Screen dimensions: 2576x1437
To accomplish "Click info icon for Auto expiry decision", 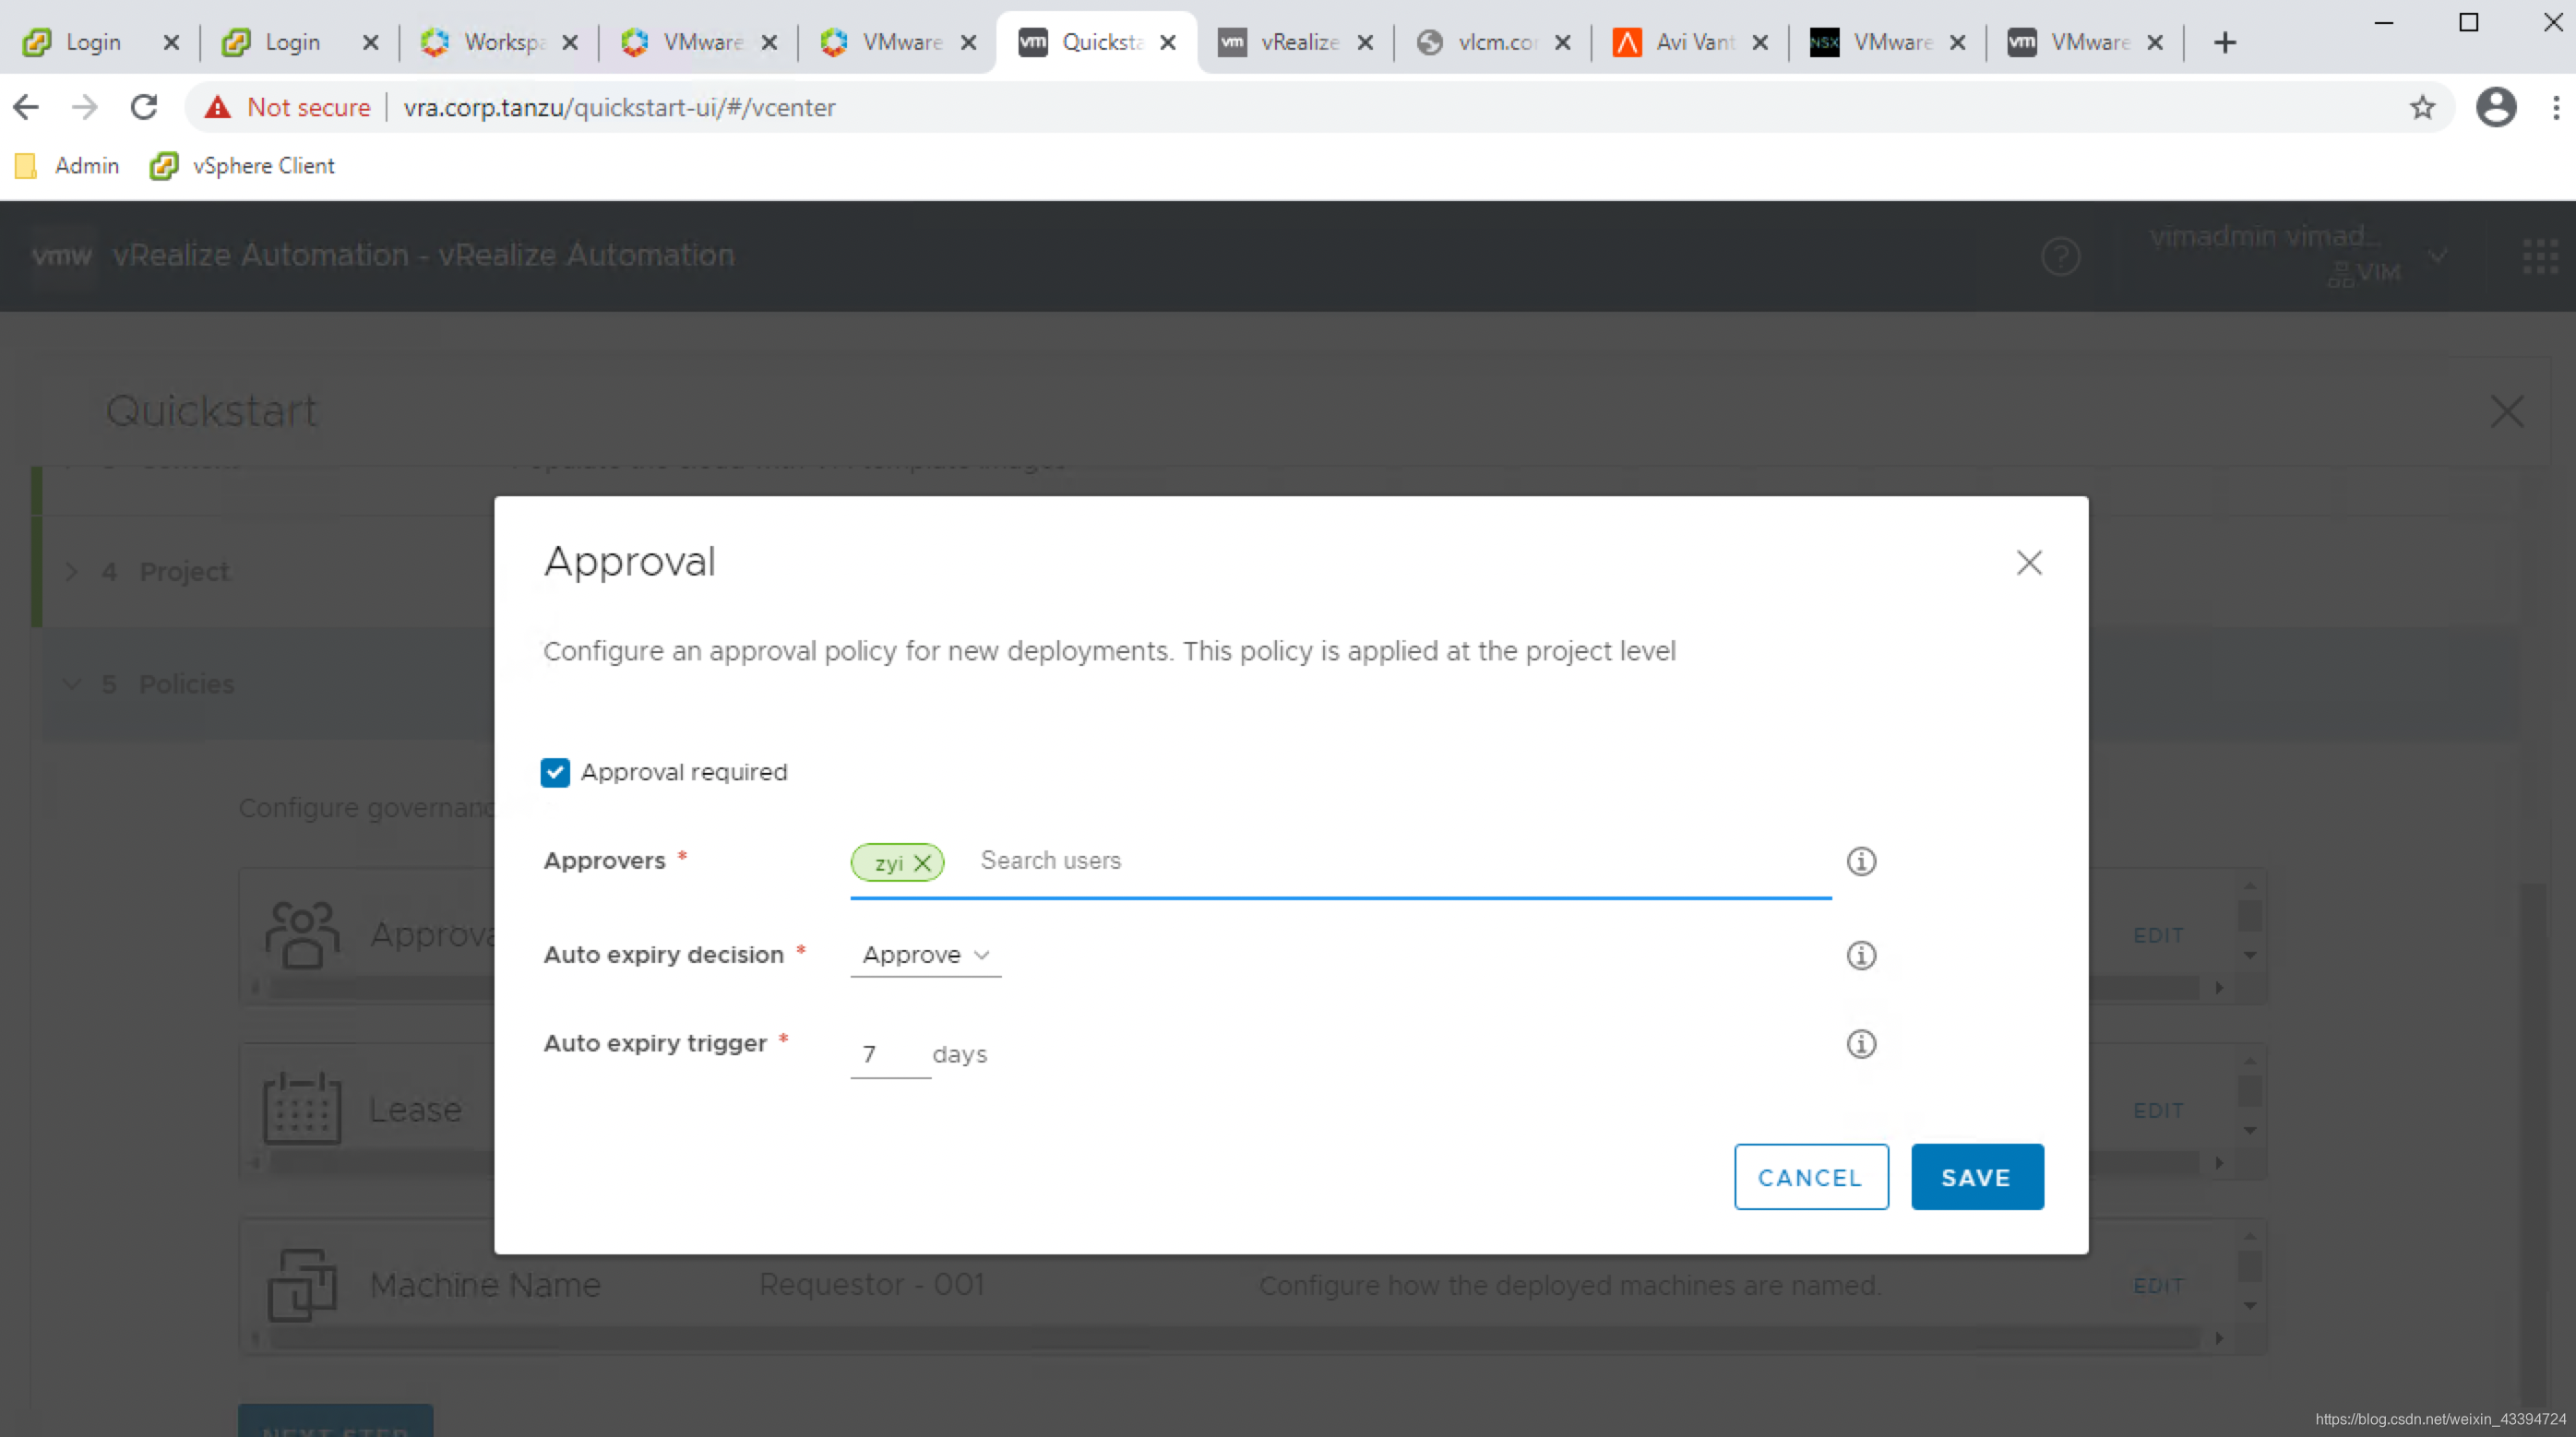I will coord(1860,955).
